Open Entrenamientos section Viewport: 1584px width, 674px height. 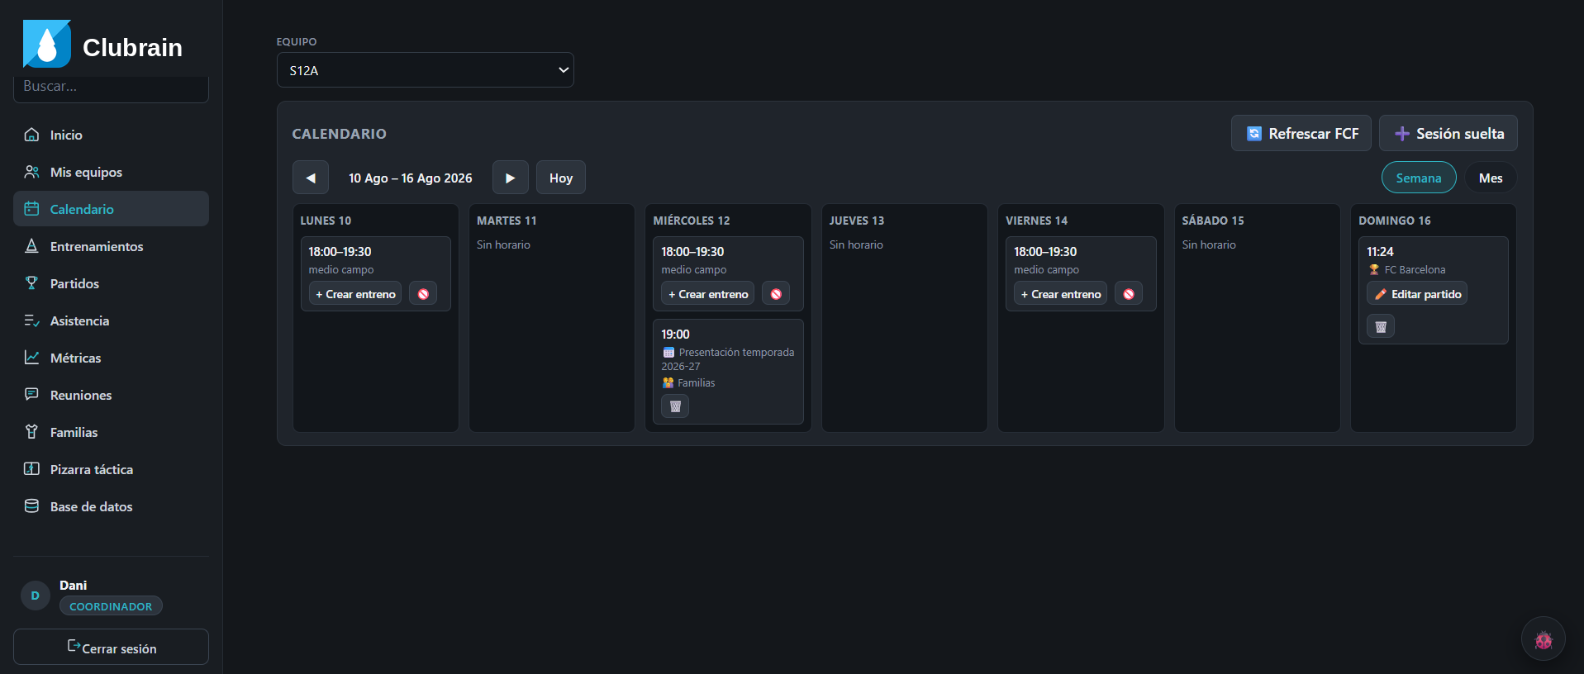(111, 246)
